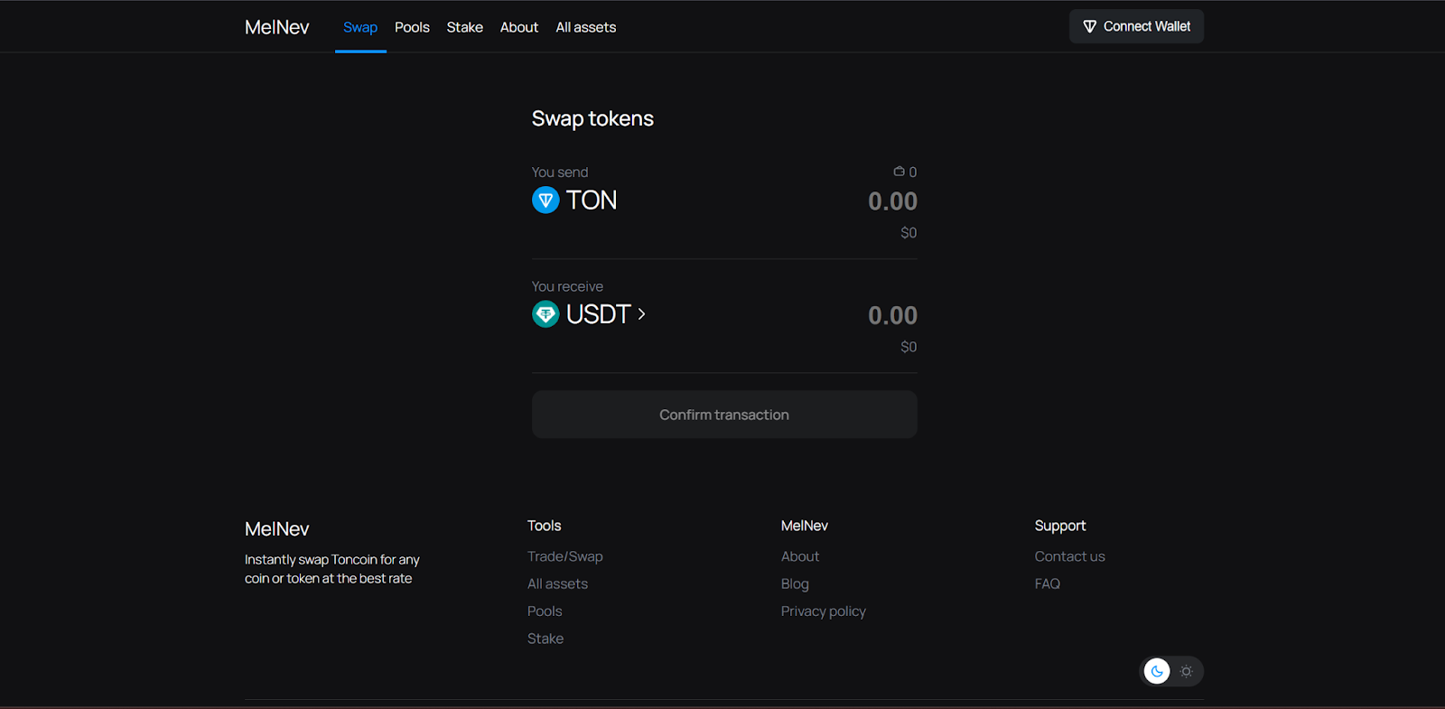Open the Swap tab in header
Image resolution: width=1445 pixels, height=709 pixels.
(x=360, y=27)
